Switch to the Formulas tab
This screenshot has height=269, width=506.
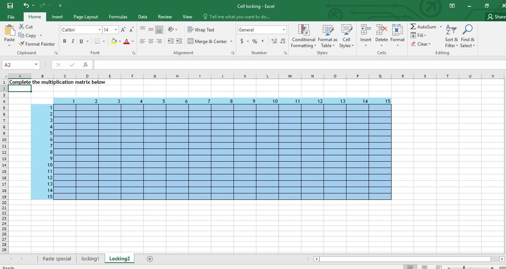pyautogui.click(x=118, y=17)
